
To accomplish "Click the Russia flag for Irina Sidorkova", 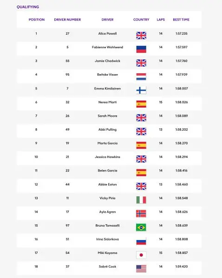I will (x=141, y=241).
